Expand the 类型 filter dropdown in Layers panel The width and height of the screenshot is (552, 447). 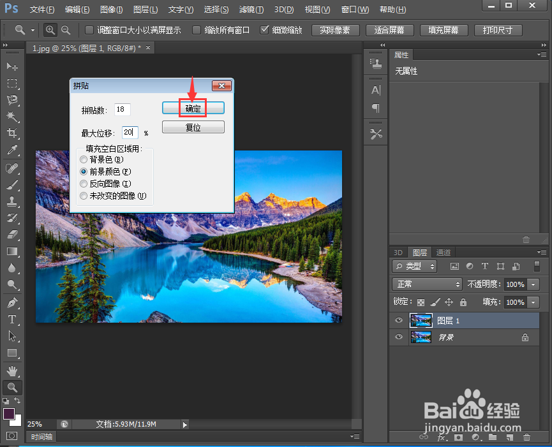click(x=433, y=266)
